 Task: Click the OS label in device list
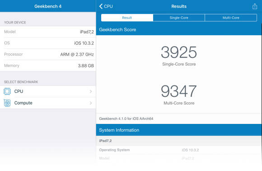[x=7, y=43]
